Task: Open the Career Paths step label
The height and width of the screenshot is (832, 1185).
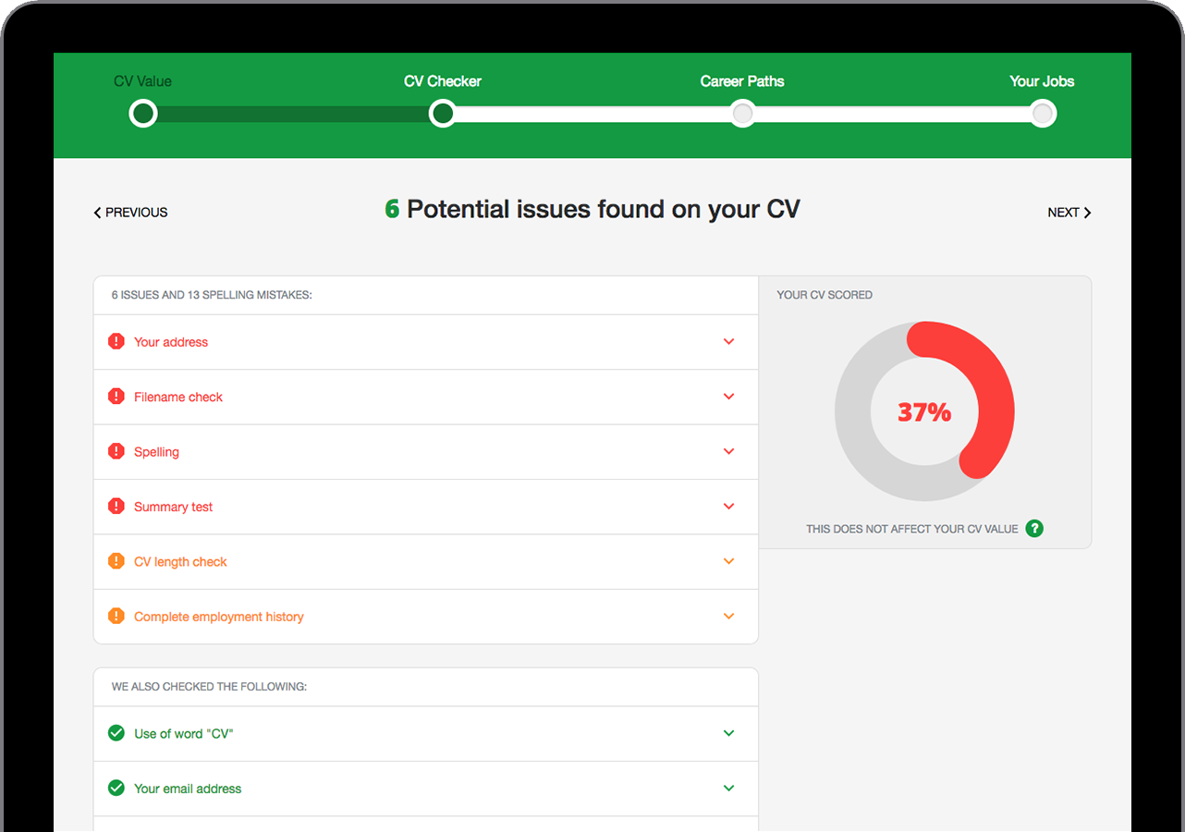Action: click(x=742, y=81)
